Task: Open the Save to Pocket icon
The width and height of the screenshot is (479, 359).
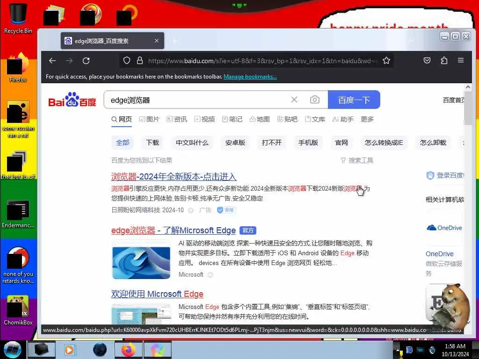Action: pyautogui.click(x=427, y=60)
